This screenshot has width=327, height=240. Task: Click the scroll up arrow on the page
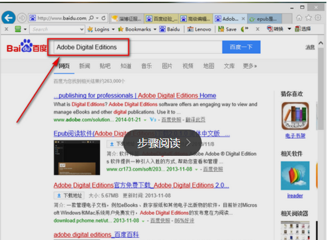coord(321,43)
